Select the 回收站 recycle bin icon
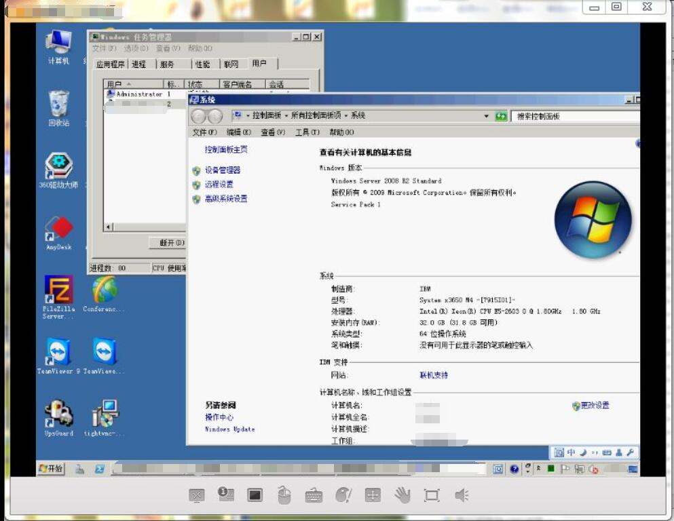Image resolution: width=674 pixels, height=521 pixels. coord(58,109)
